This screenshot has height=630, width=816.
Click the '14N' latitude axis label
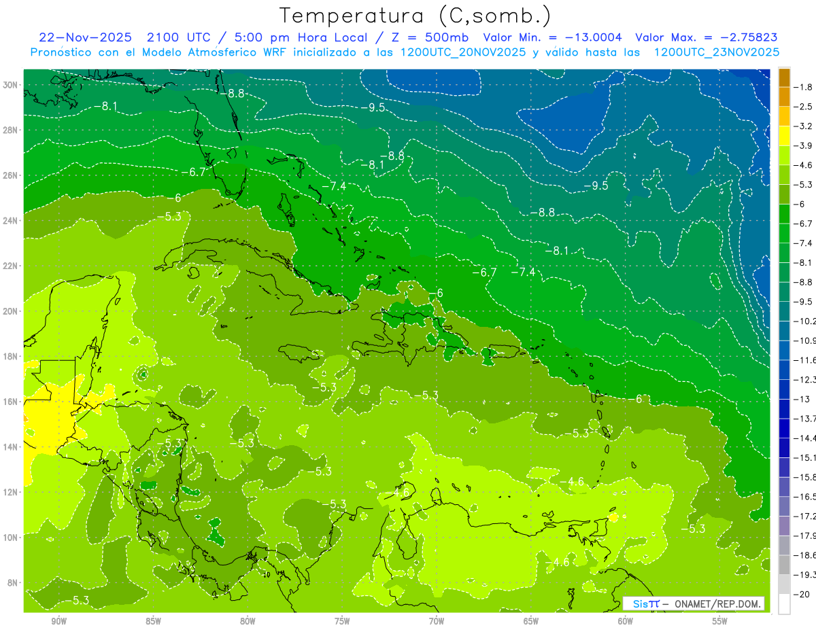[x=11, y=447]
